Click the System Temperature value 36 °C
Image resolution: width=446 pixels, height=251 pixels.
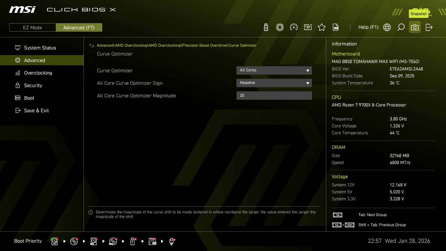[x=394, y=83]
